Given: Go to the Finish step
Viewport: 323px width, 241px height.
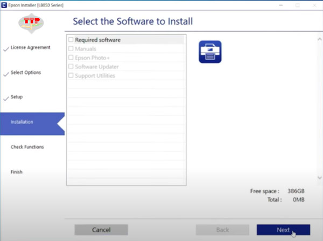Looking at the screenshot, I should [x=17, y=172].
